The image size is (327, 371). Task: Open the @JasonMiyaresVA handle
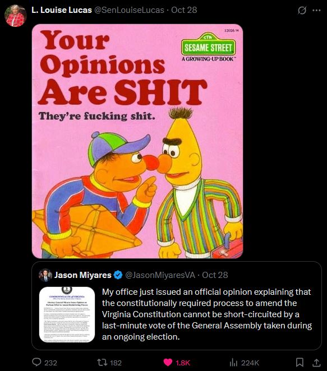point(160,275)
